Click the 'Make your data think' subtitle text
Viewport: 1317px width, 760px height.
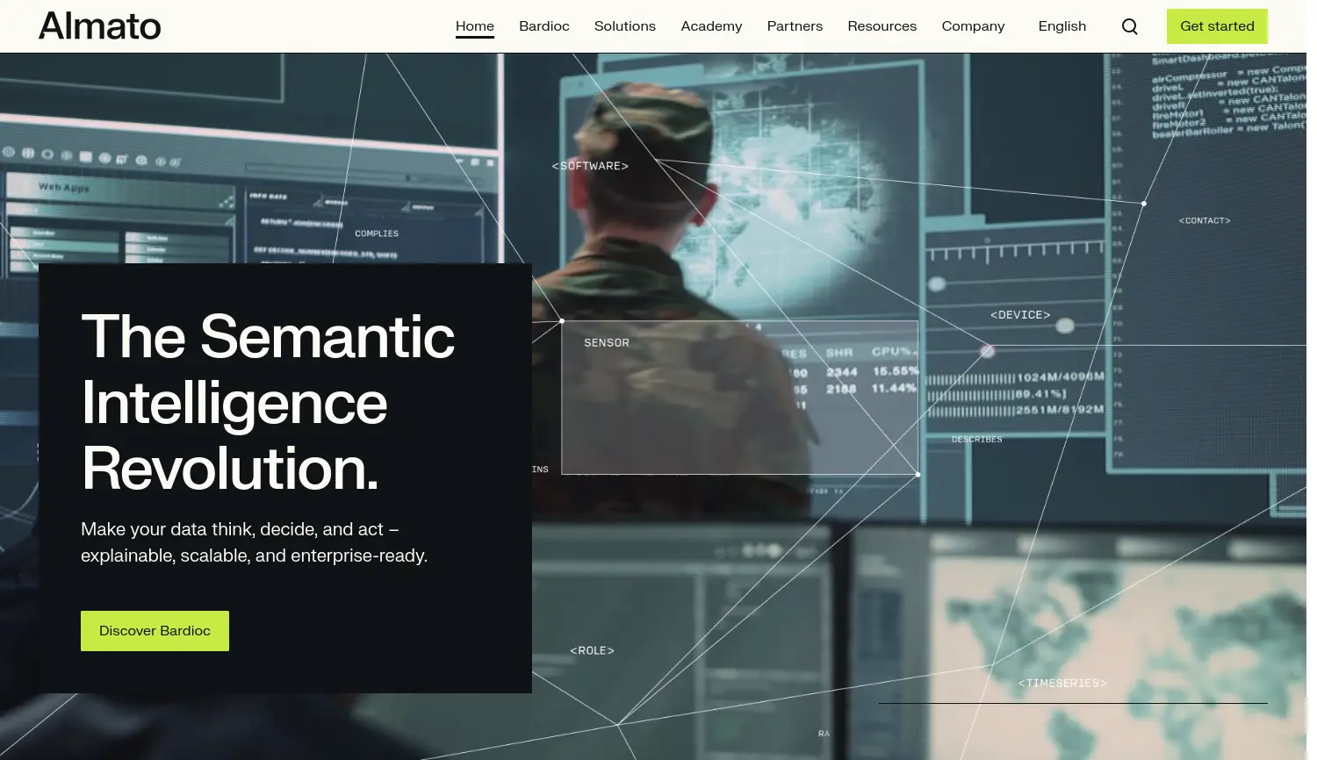tap(255, 542)
